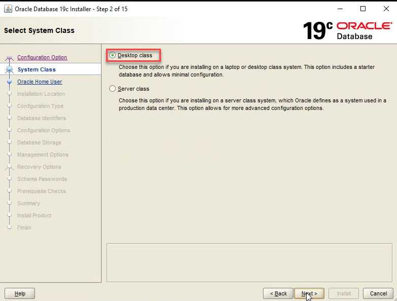Click the Database Identifiers step text
This screenshot has width=397, height=301.
click(42, 118)
